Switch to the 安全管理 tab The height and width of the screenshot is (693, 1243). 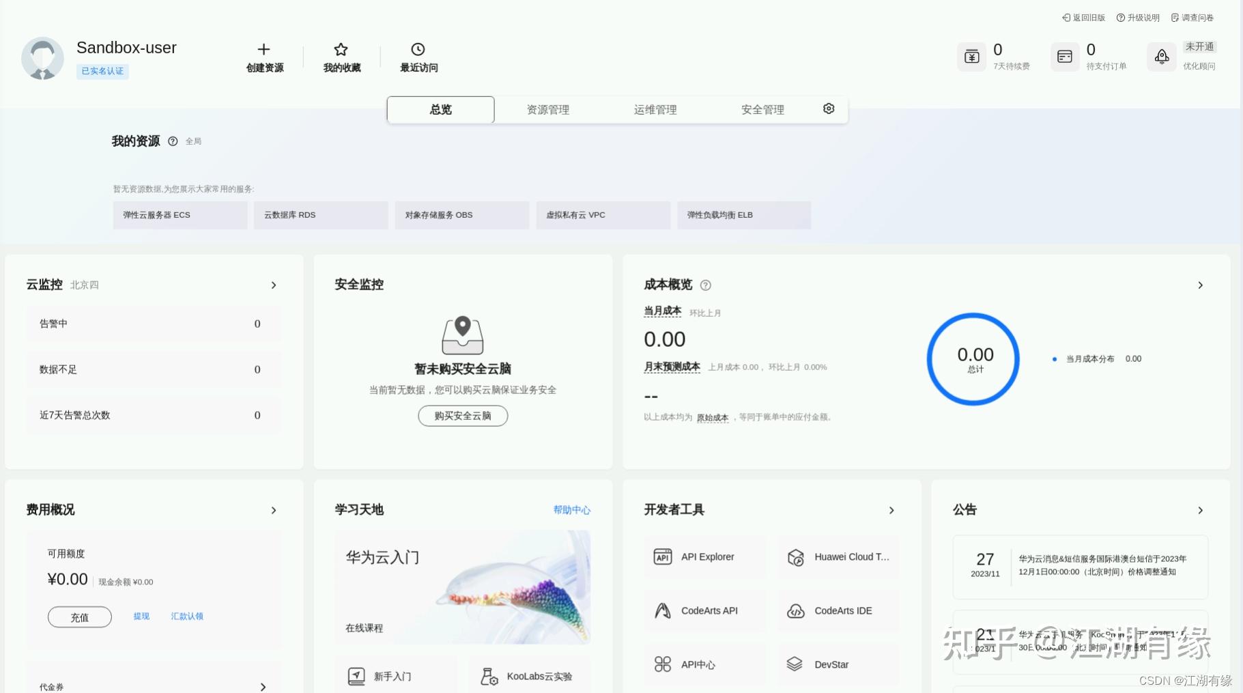(x=762, y=109)
